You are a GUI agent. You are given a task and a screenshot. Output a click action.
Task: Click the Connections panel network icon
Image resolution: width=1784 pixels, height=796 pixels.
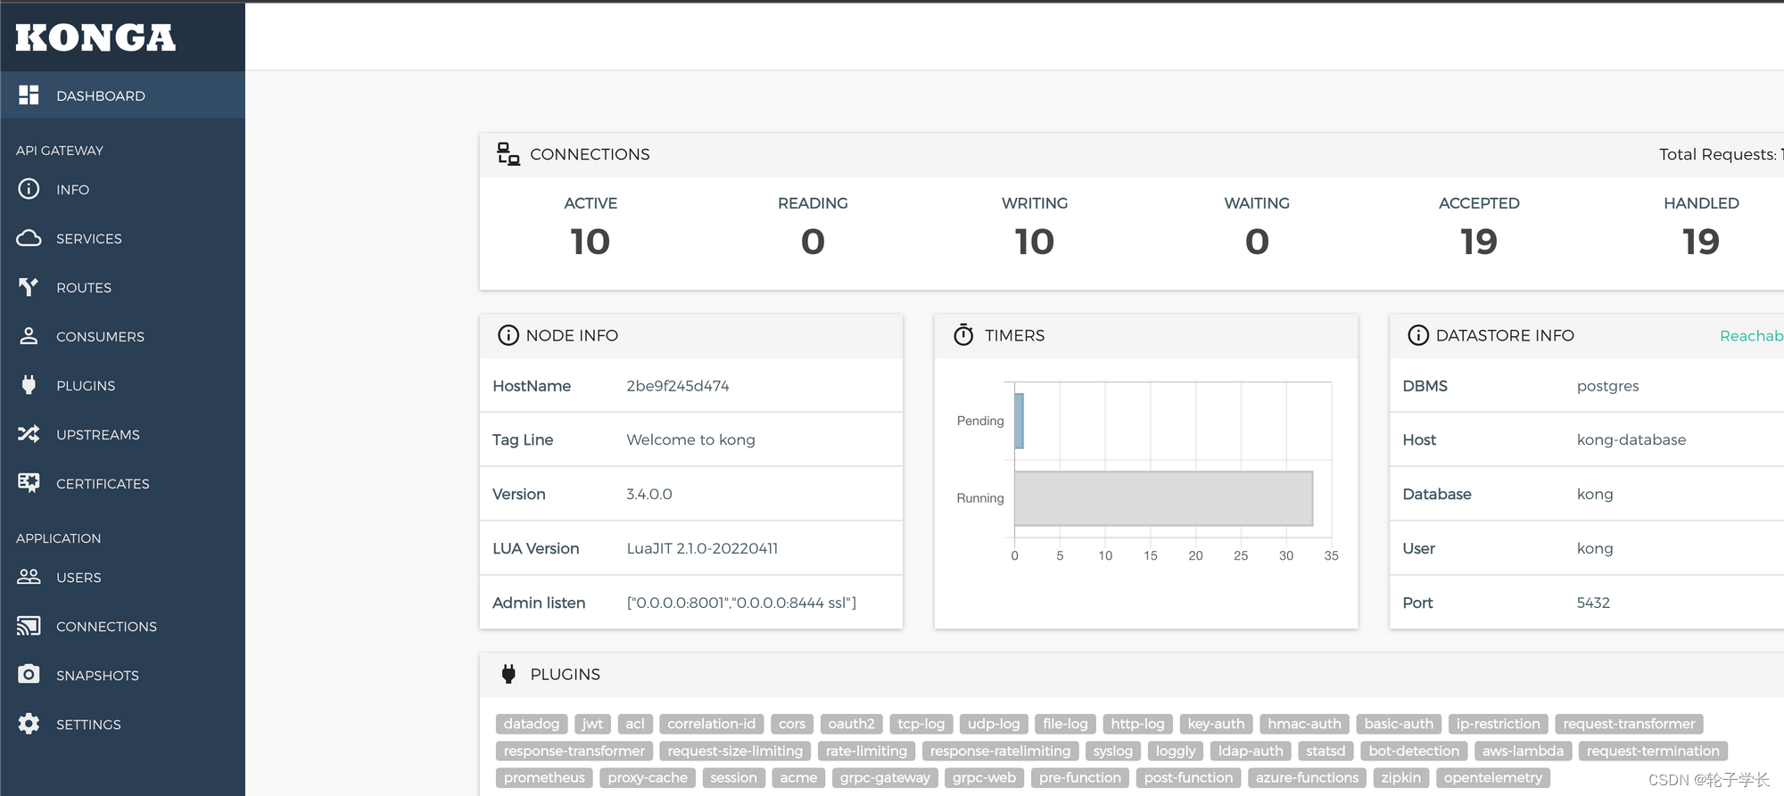[x=508, y=154]
